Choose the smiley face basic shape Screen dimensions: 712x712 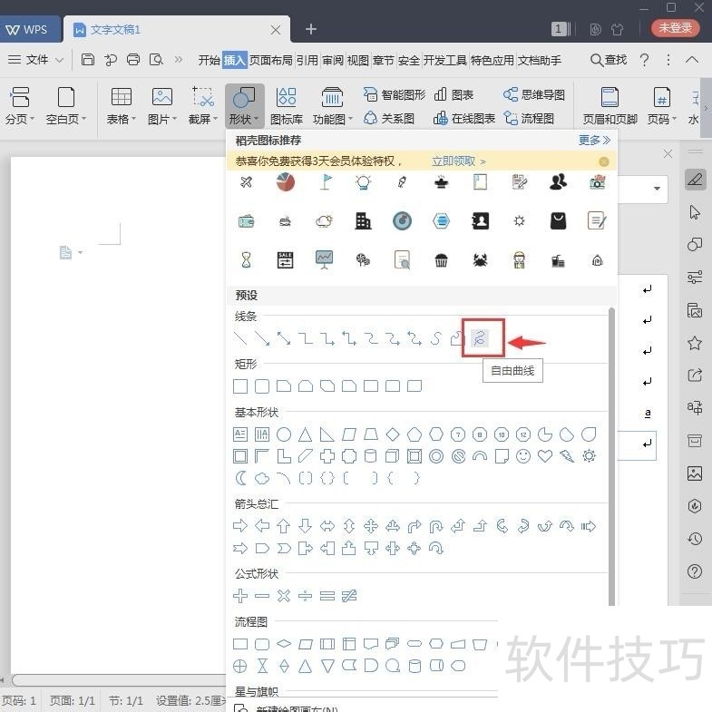point(523,456)
